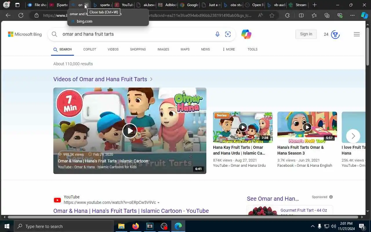The image size is (371, 232).
Task: Open Browser essentials icon
Action: [340, 15]
